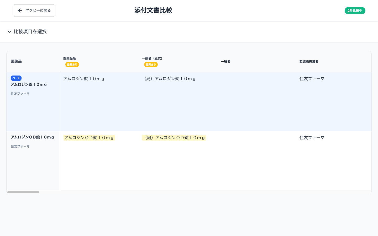Click the 一般名 column header
Viewport: 378px width, 236px height.
pyautogui.click(x=225, y=61)
